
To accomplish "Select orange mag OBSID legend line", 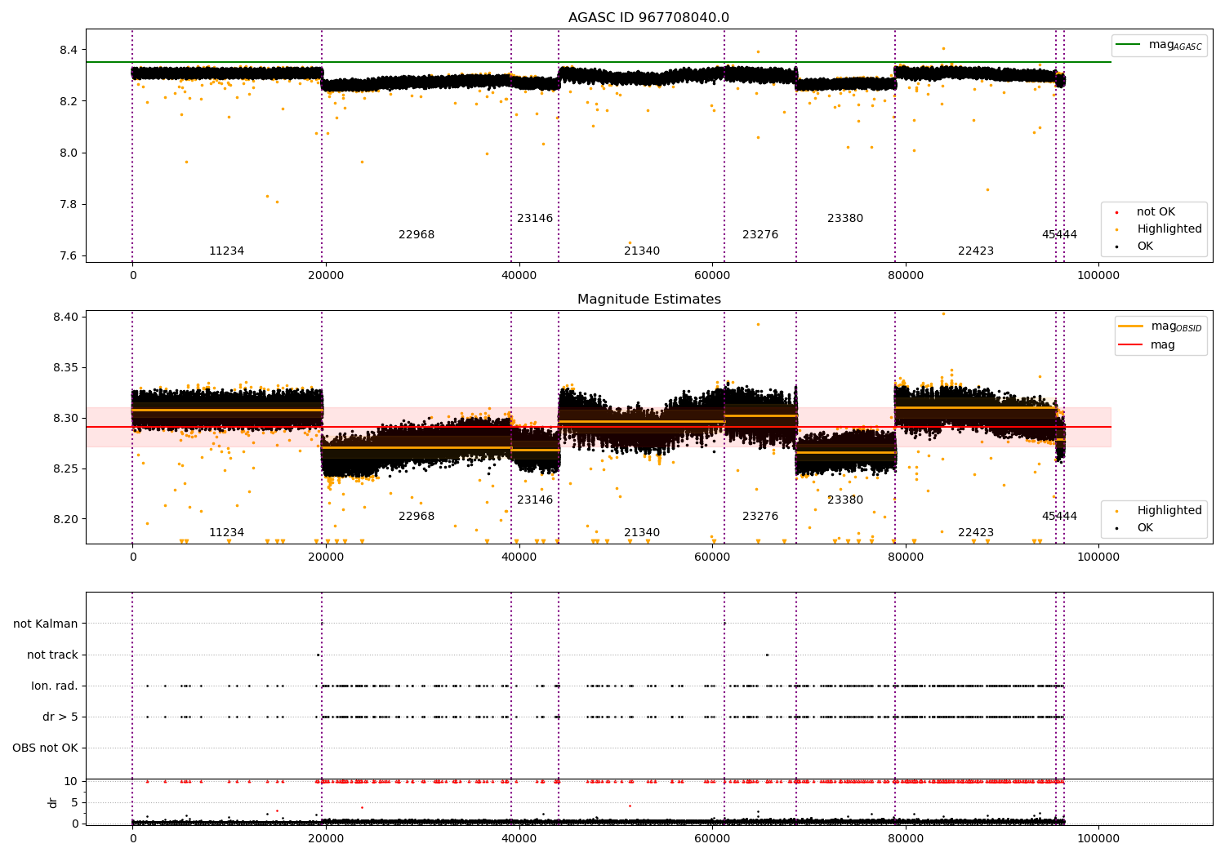I will [x=1131, y=326].
